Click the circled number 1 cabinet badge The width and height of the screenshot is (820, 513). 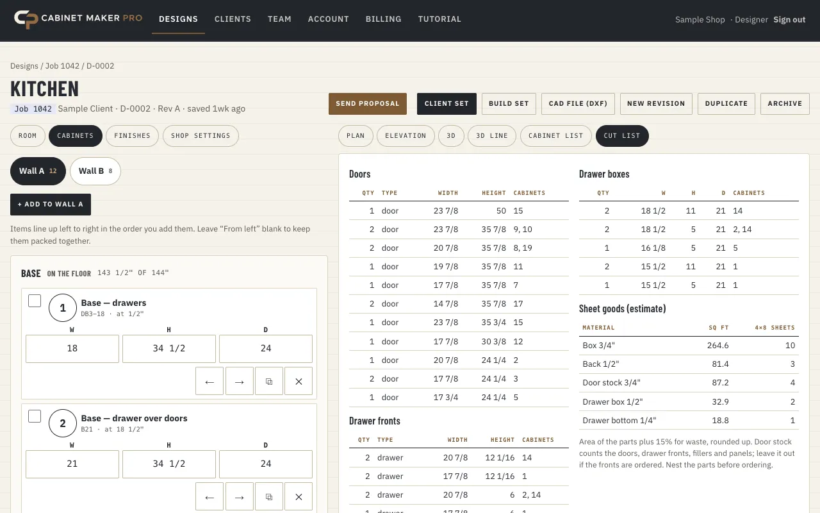[x=63, y=308]
